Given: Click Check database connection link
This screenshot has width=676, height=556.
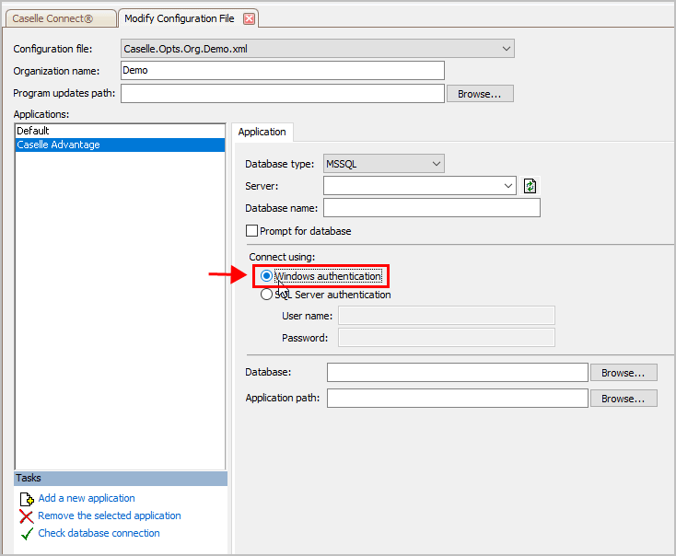Looking at the screenshot, I should (99, 533).
